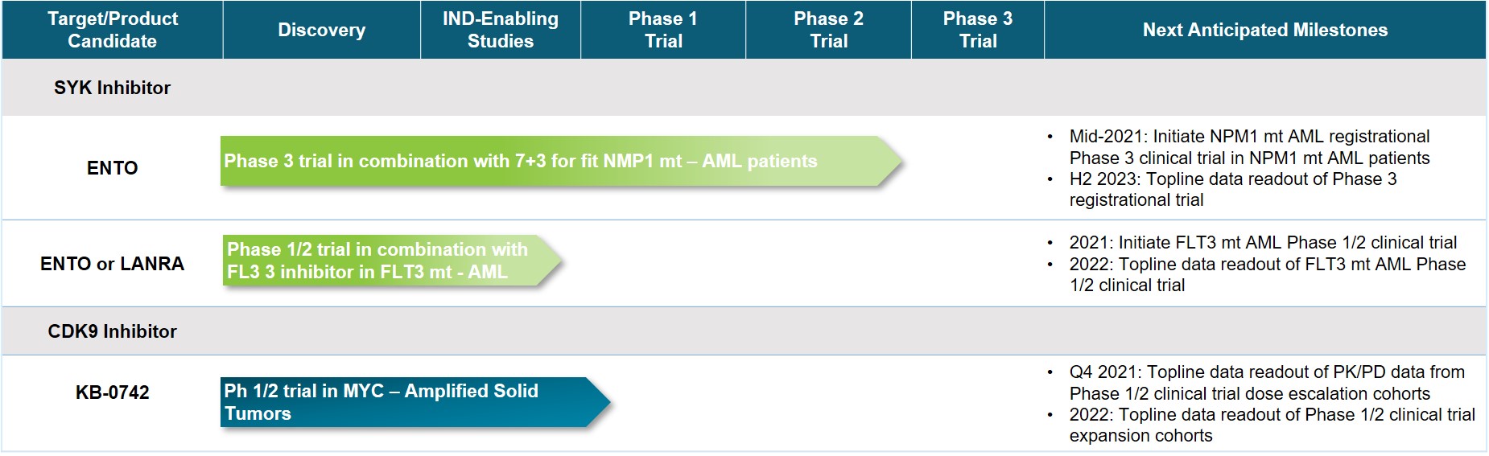Click the 2022 expansion cohorts readout milestone

tap(1271, 425)
